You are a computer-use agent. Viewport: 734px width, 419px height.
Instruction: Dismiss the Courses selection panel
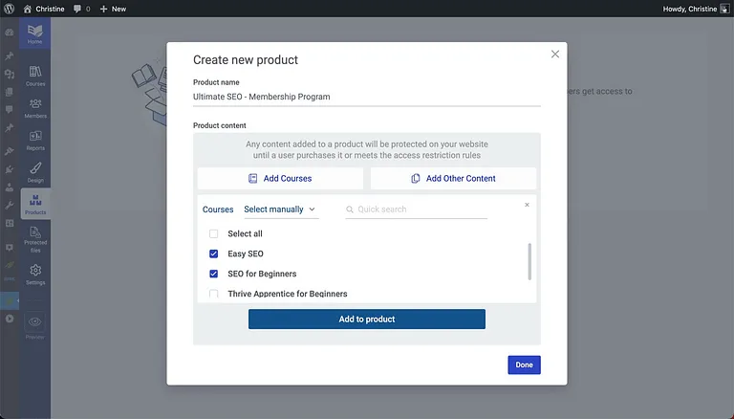[527, 205]
